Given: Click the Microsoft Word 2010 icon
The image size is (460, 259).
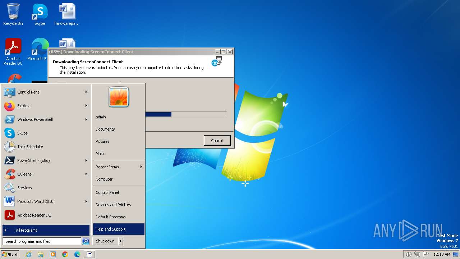Looking at the screenshot, I should (9, 201).
